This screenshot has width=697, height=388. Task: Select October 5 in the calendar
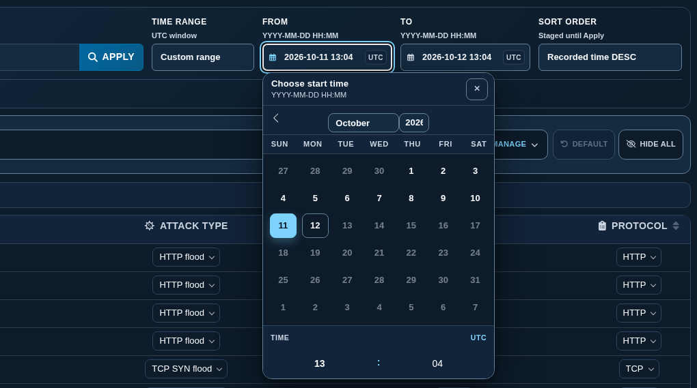click(x=315, y=198)
